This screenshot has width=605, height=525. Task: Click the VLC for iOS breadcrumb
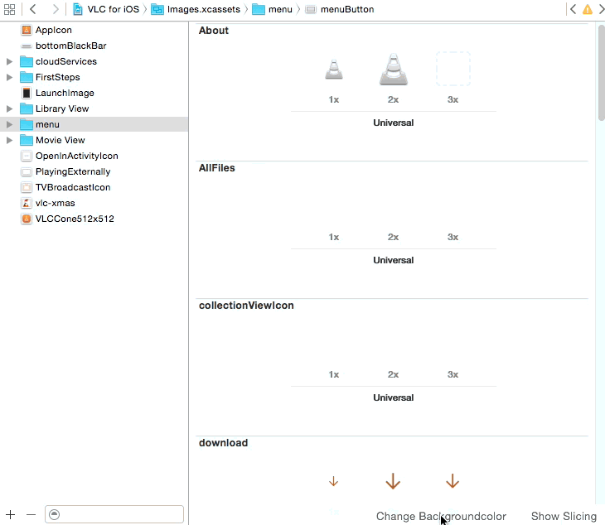pyautogui.click(x=113, y=9)
